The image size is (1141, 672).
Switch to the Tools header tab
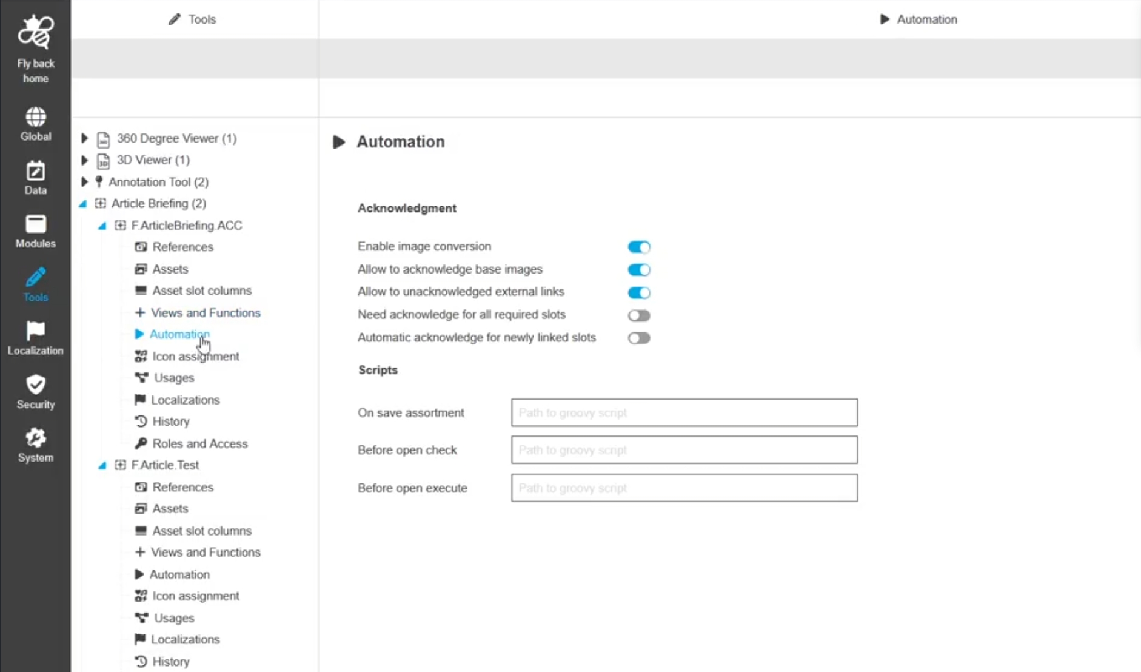[193, 19]
